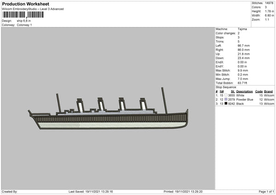Screen dimensions: 276x195
Task: Click the Black thread color swatch
Action: pyautogui.click(x=226, y=103)
